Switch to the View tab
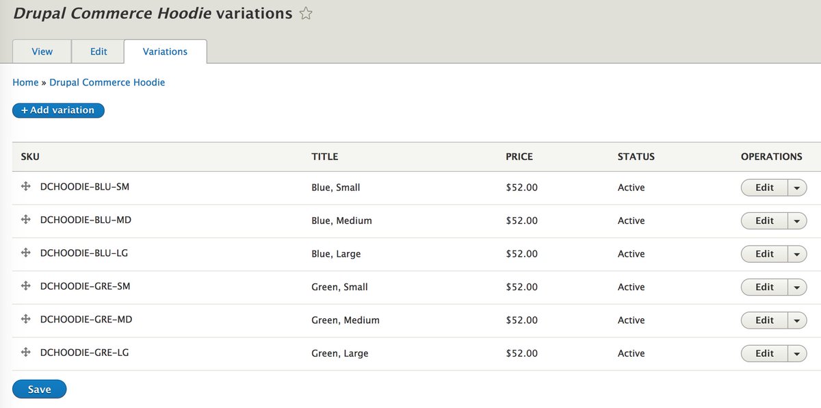This screenshot has width=821, height=408. coord(42,51)
